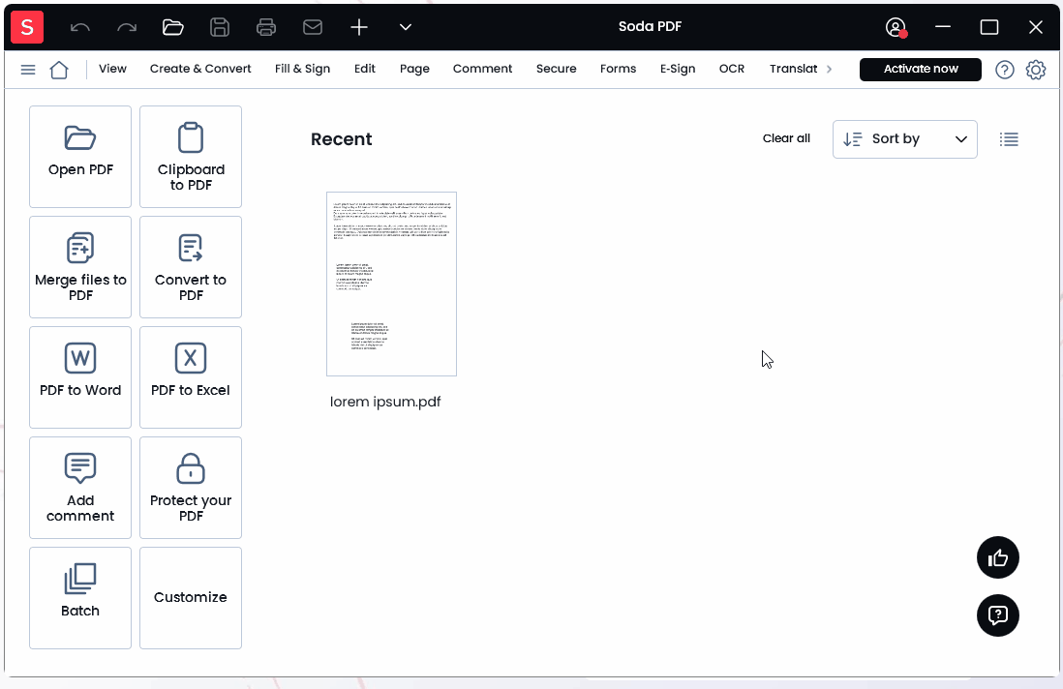Save the document with the floppy icon
Screen dimensions: 1063x689
click(x=220, y=27)
